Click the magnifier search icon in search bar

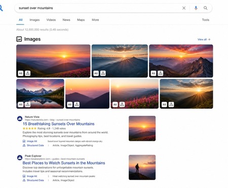(x=206, y=8)
